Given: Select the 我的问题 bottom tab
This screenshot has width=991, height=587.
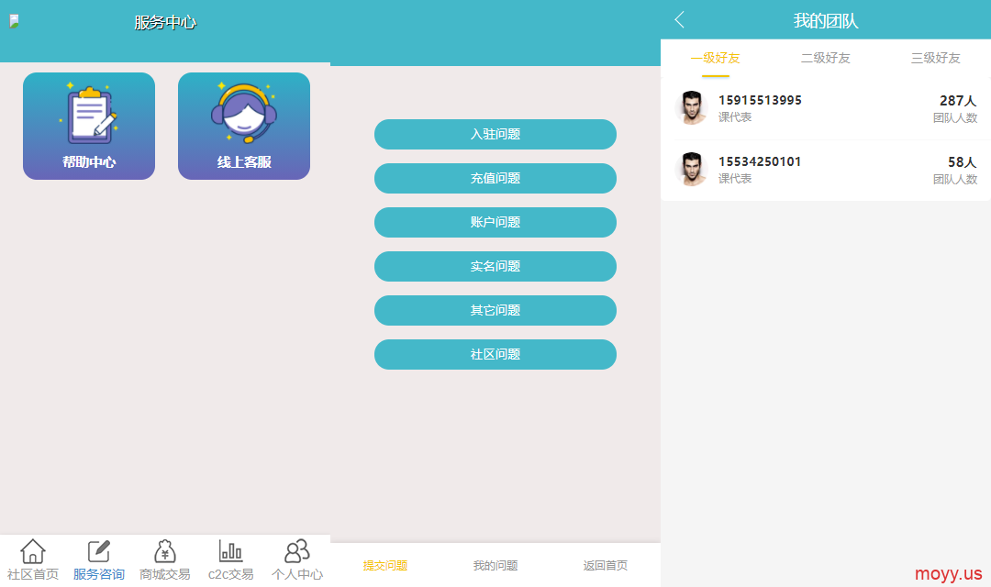Looking at the screenshot, I should [x=495, y=566].
